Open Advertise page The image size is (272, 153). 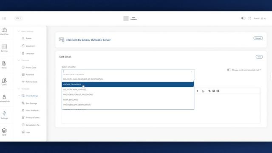coord(28,75)
